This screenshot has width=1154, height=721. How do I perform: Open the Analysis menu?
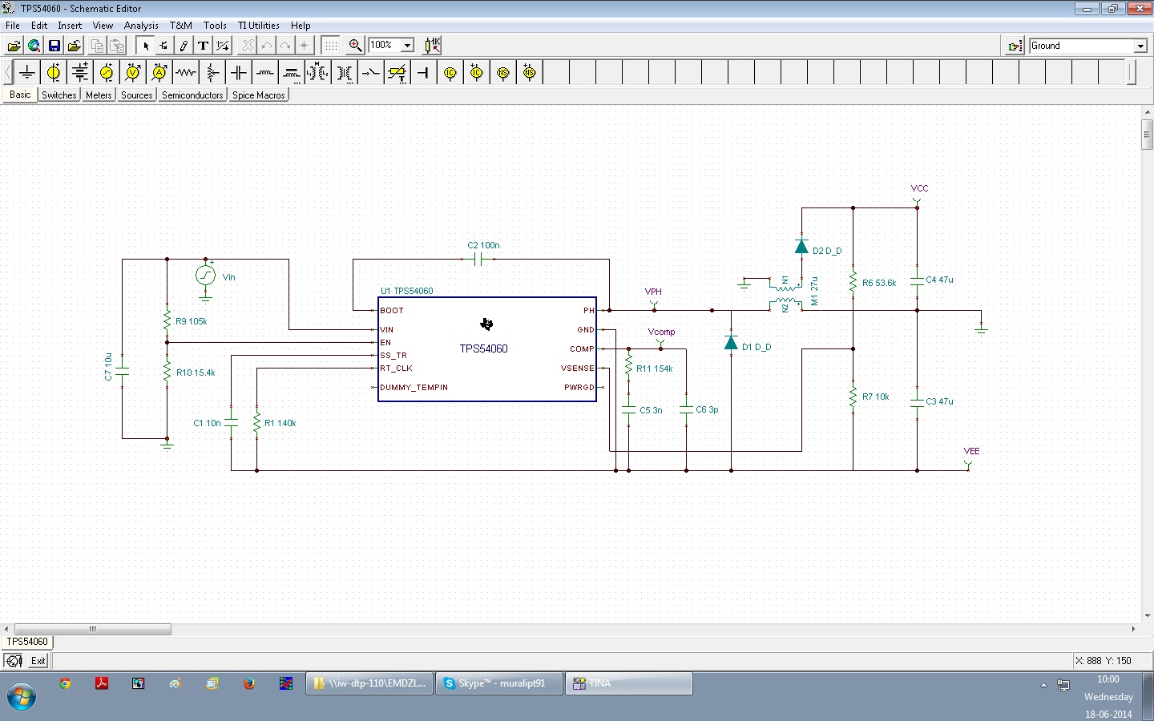coord(141,26)
